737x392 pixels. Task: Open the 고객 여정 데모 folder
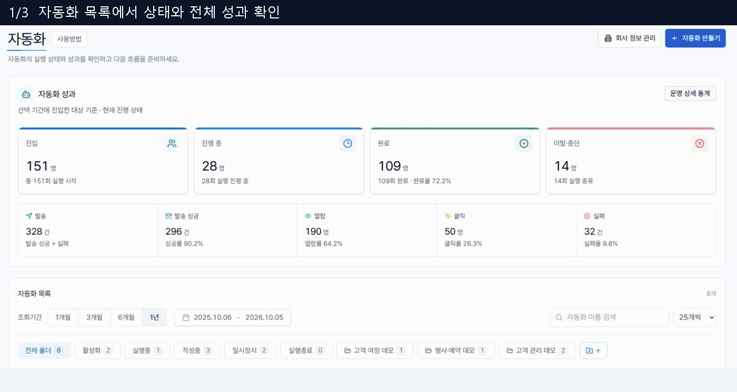coord(375,350)
